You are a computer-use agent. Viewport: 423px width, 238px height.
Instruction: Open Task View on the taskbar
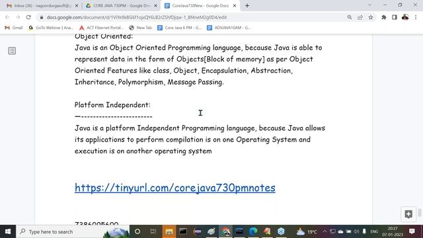(x=153, y=231)
